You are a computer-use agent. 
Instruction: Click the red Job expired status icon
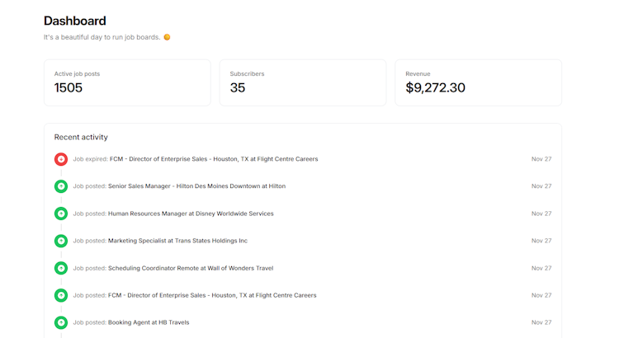pyautogui.click(x=61, y=159)
